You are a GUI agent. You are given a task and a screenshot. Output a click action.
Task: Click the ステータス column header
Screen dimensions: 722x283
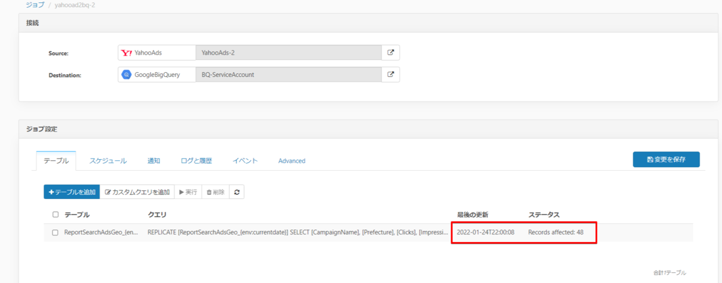click(x=544, y=215)
